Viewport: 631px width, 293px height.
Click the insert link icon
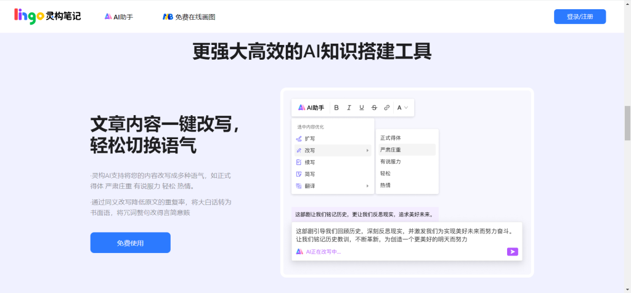pyautogui.click(x=387, y=108)
